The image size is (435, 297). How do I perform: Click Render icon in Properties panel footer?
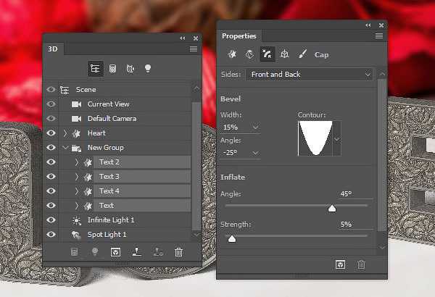pyautogui.click(x=339, y=265)
